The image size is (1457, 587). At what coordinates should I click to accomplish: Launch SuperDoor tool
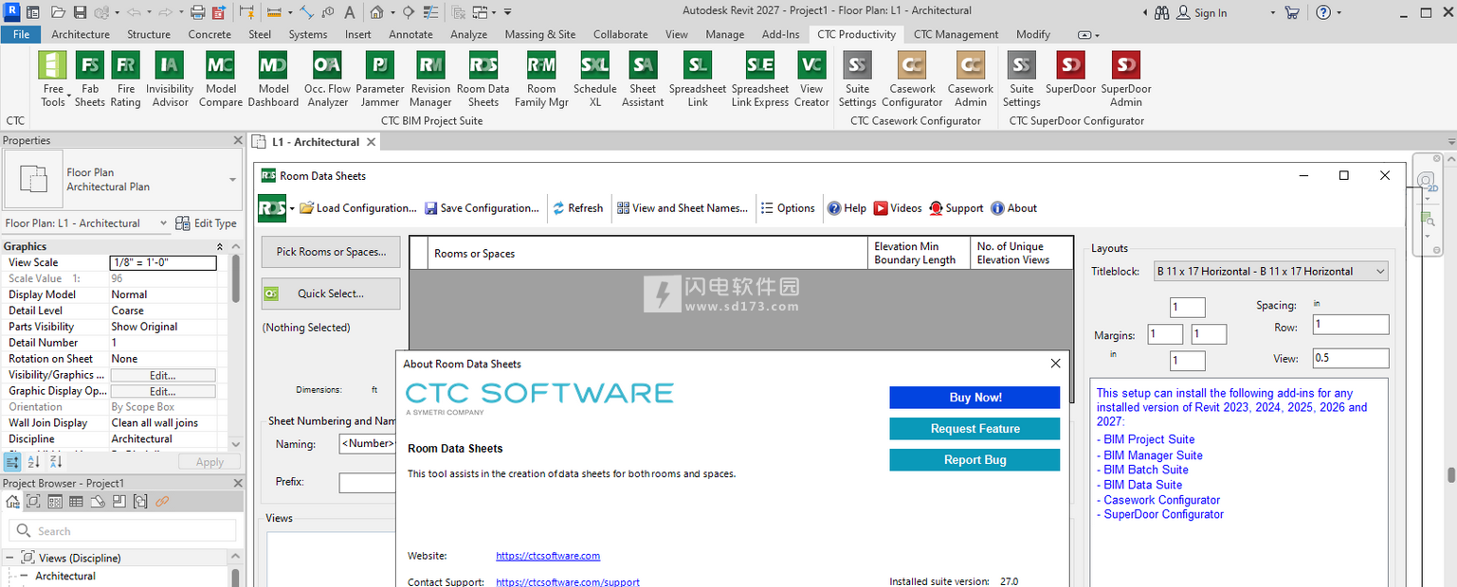pyautogui.click(x=1071, y=73)
